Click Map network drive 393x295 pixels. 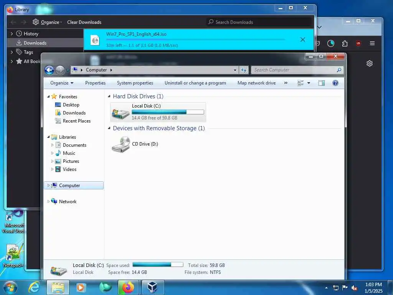pyautogui.click(x=256, y=83)
